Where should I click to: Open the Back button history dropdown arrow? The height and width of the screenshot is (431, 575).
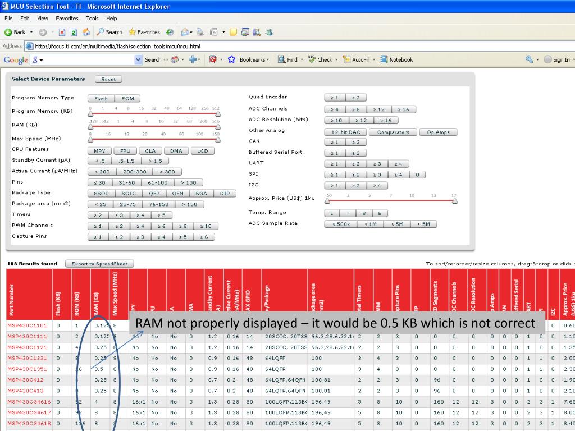[31, 32]
